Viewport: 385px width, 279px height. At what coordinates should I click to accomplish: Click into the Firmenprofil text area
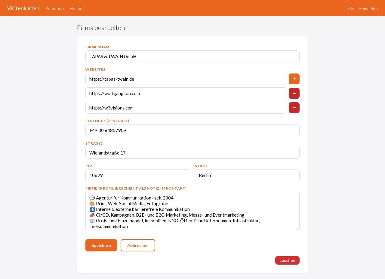coord(192,211)
